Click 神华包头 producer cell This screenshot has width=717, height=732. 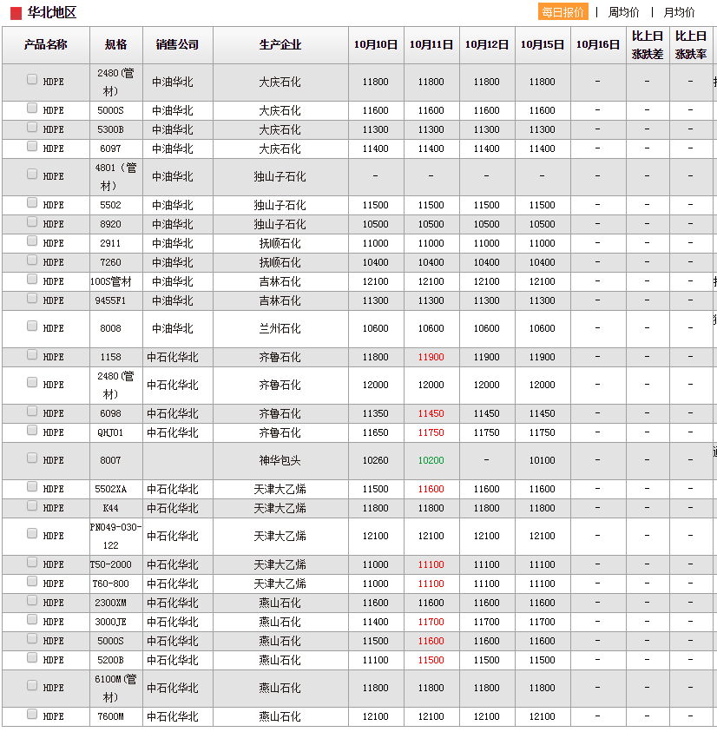(280, 461)
